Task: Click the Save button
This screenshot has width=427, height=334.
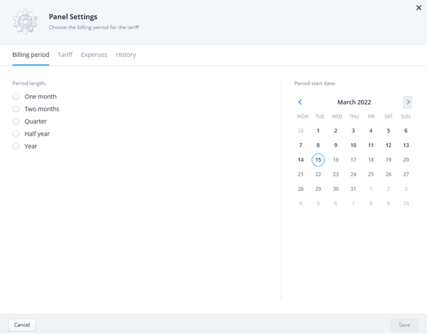Action: 404,324
